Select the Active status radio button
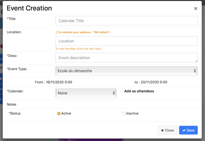205x141 pixels. (59, 113)
